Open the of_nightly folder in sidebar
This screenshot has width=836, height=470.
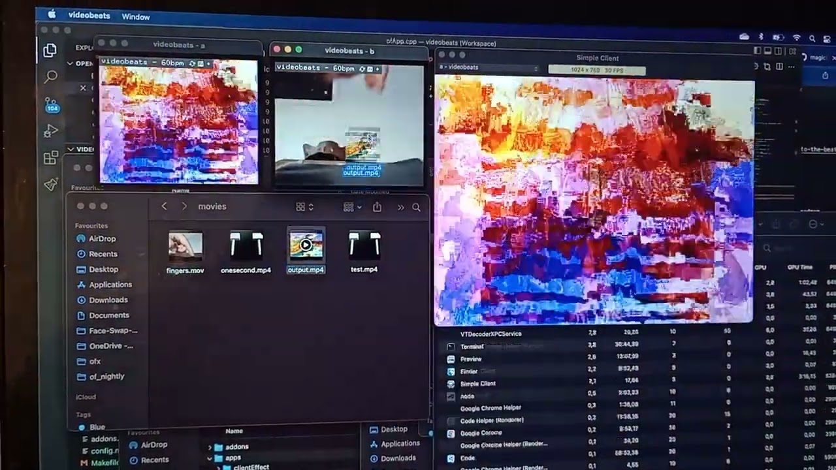click(x=101, y=376)
